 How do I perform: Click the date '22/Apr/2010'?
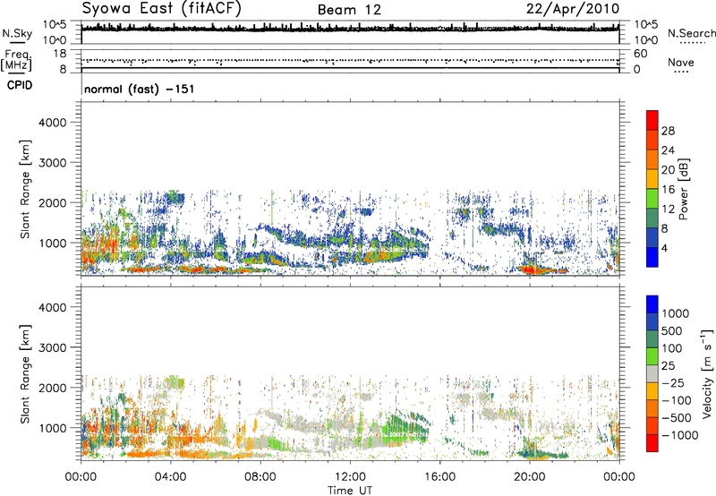[x=573, y=9]
